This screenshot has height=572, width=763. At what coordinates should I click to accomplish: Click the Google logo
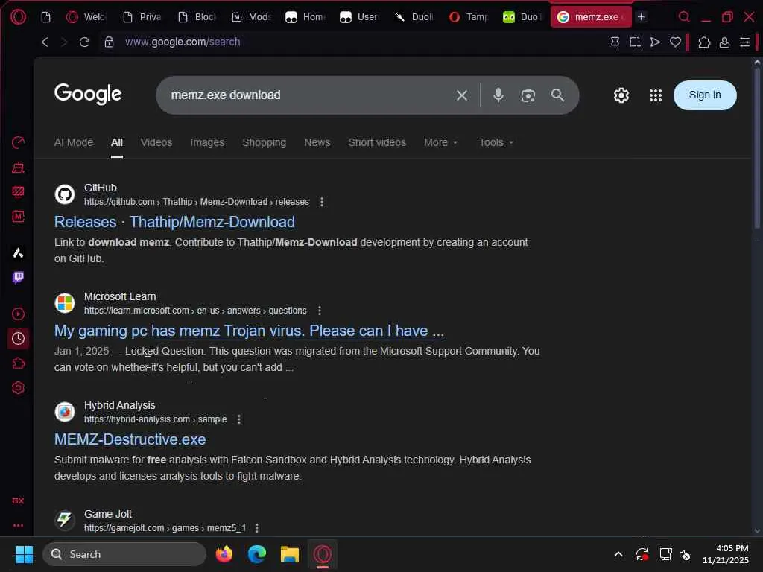tap(88, 95)
